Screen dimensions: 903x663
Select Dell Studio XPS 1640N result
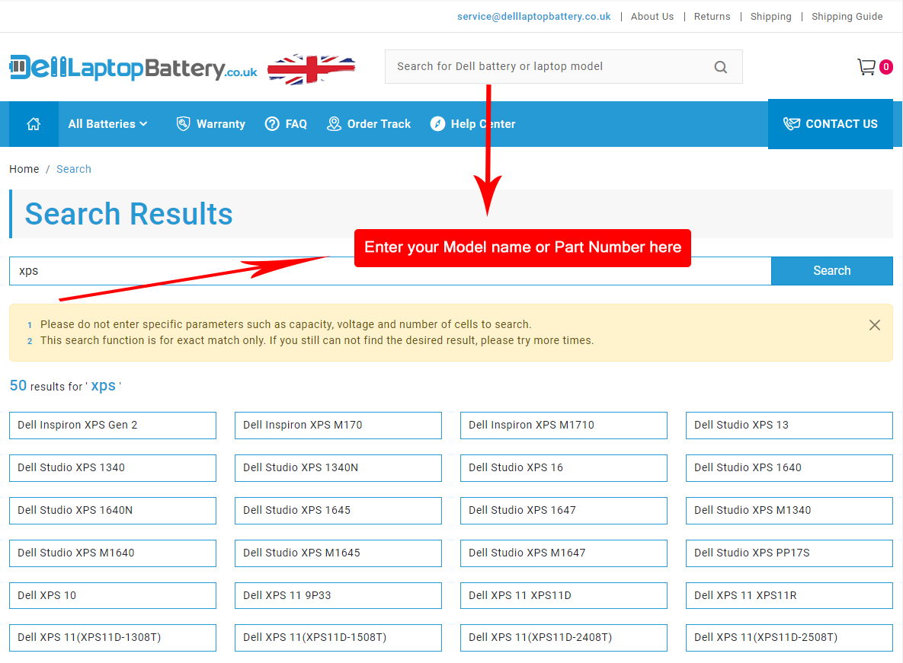[x=113, y=511]
